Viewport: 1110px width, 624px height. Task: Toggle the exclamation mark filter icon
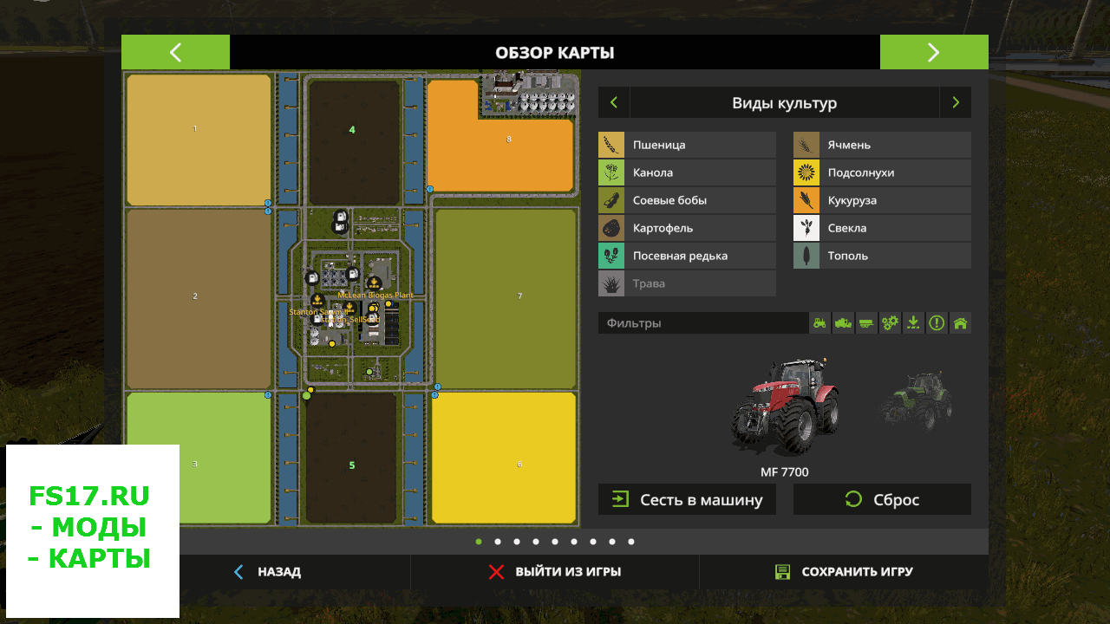(x=937, y=323)
